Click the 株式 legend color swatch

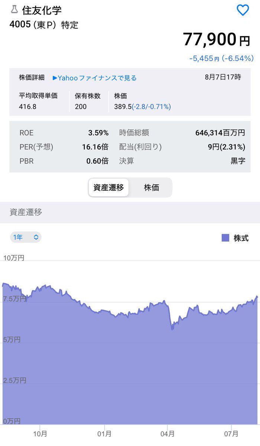(225, 238)
